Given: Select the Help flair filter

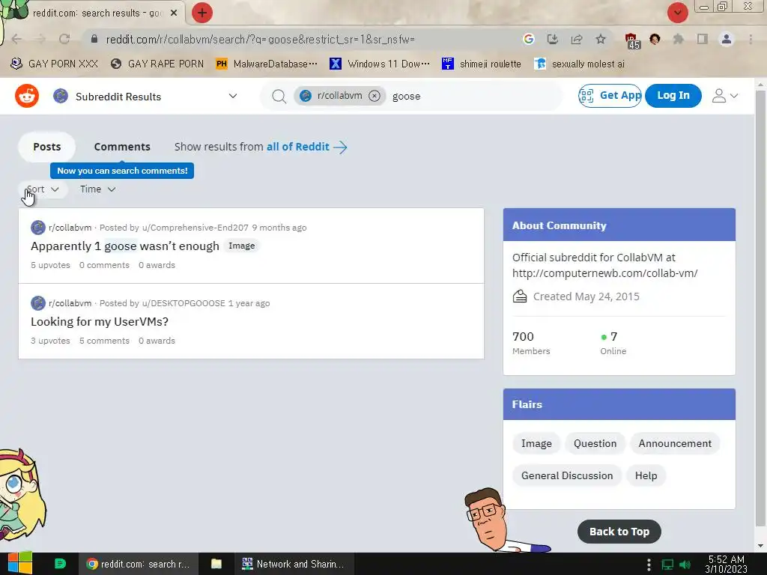Looking at the screenshot, I should [x=646, y=475].
